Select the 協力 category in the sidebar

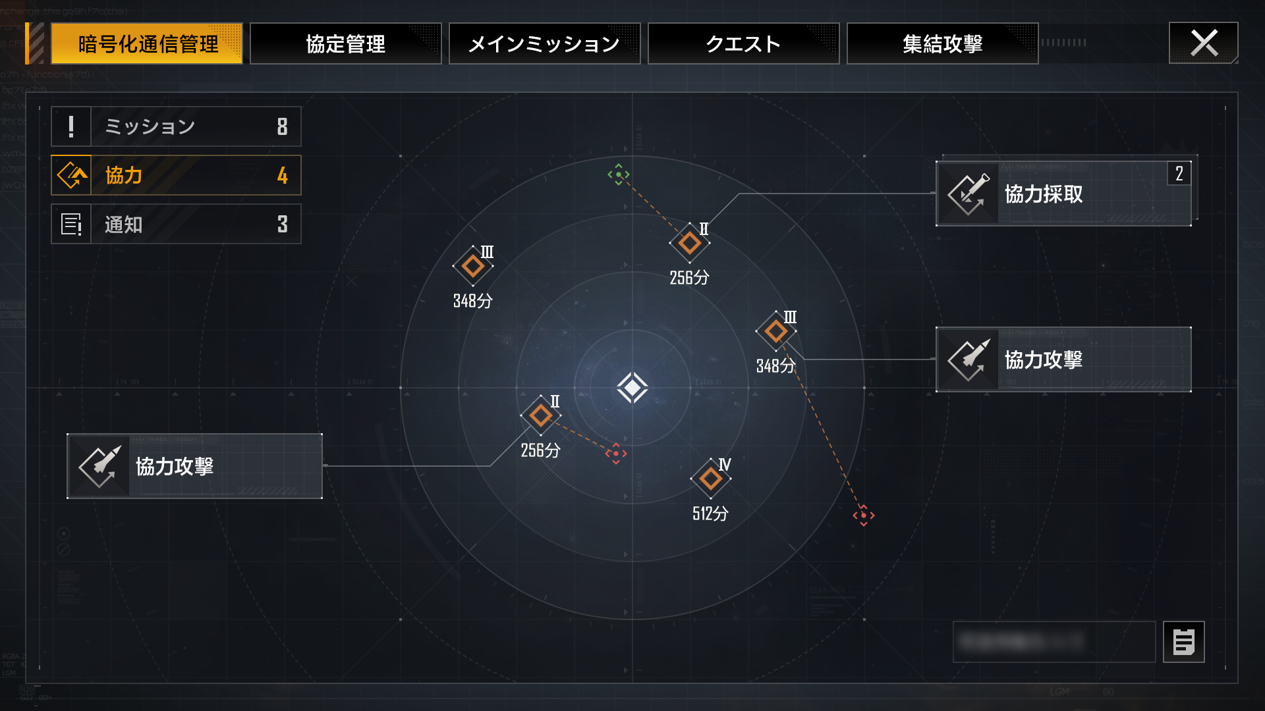click(176, 175)
